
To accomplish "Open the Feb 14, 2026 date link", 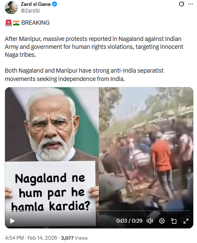I will coord(42,238).
